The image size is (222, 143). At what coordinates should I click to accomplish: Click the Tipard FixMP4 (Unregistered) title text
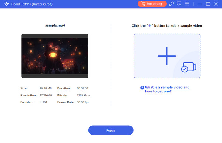click(x=32, y=4)
